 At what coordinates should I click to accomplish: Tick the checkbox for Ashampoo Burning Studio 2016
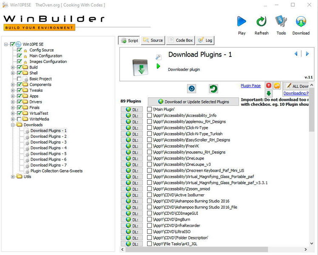point(149,201)
